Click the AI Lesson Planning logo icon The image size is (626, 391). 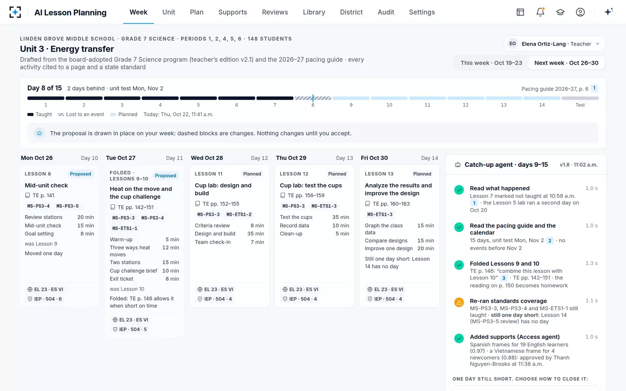[15, 12]
